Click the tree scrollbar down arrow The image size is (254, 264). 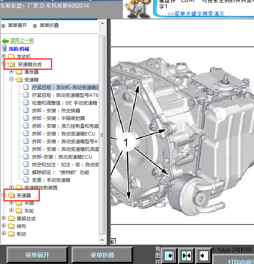tap(102, 240)
